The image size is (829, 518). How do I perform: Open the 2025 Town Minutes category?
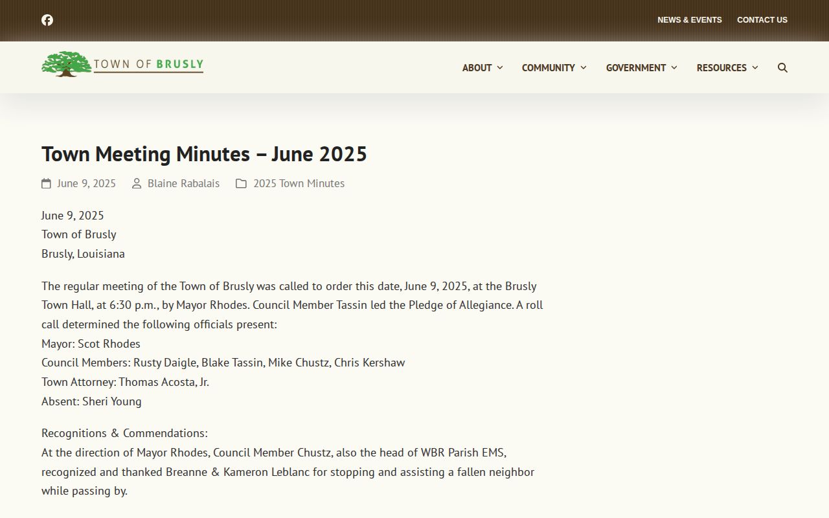pyautogui.click(x=299, y=184)
